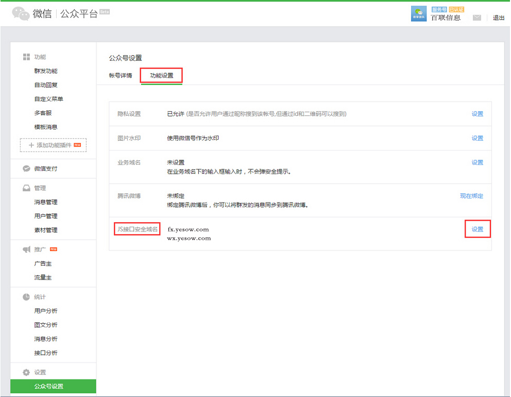The width and height of the screenshot is (511, 397).
Task: Open 自定义菜单 in the sidebar
Action: (x=49, y=99)
